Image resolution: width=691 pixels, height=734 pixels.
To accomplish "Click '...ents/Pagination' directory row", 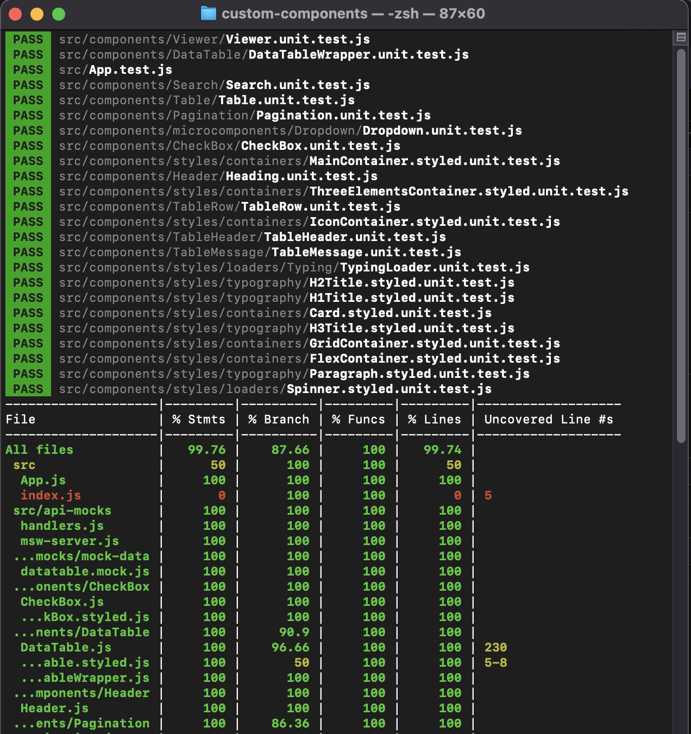I will click(81, 724).
